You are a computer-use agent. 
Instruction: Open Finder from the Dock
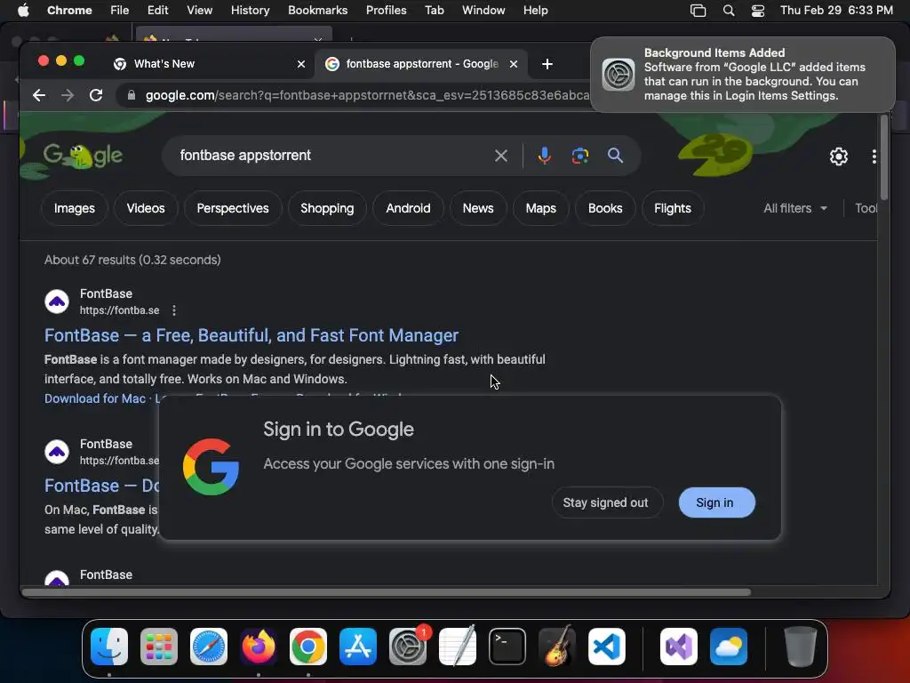pos(109,647)
